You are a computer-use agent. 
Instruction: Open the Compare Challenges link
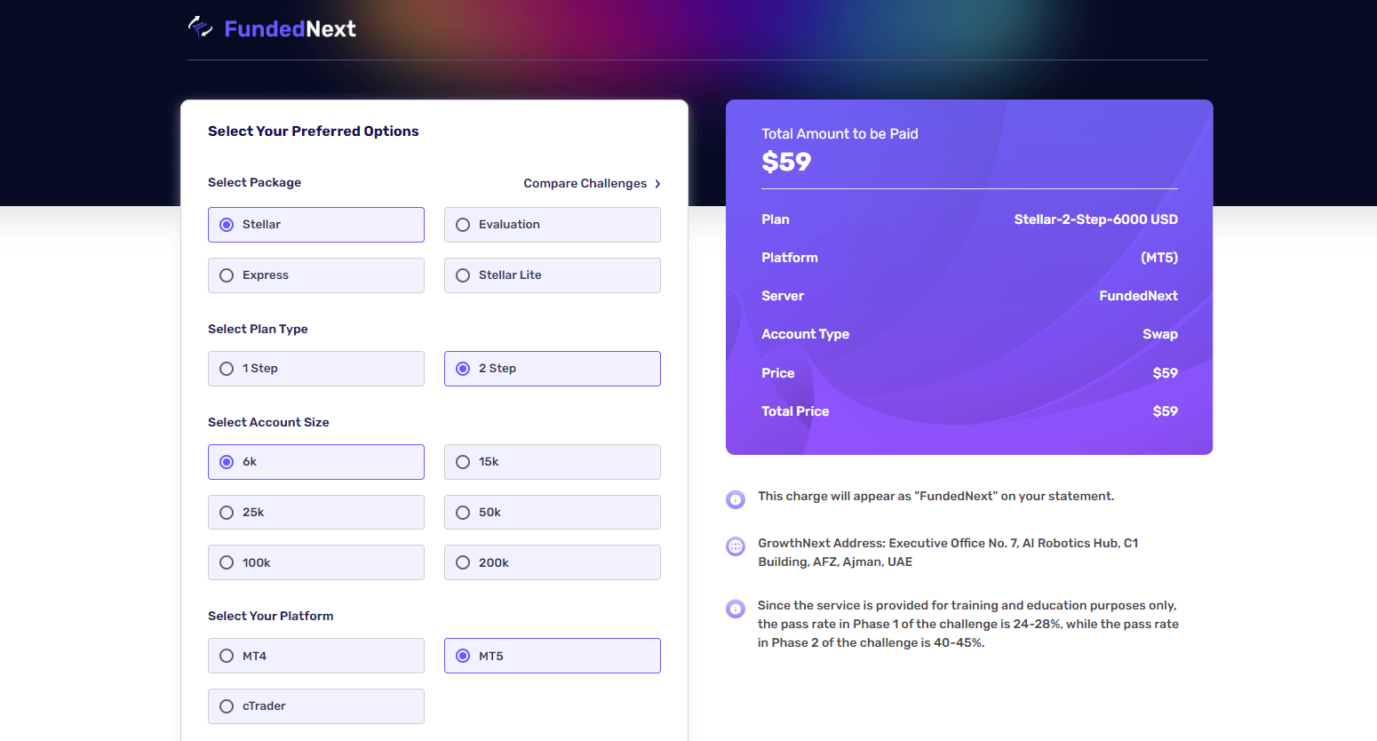tap(585, 184)
